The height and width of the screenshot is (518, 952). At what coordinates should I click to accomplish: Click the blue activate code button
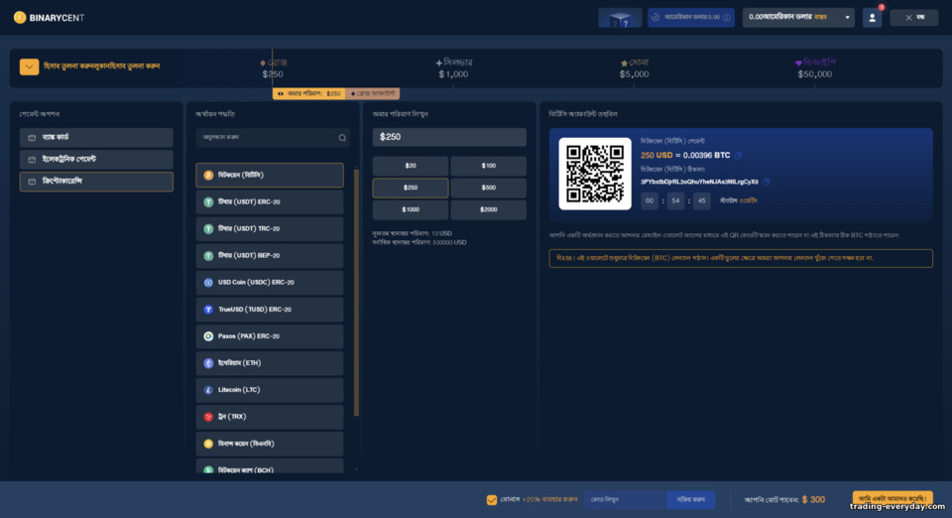pos(691,500)
